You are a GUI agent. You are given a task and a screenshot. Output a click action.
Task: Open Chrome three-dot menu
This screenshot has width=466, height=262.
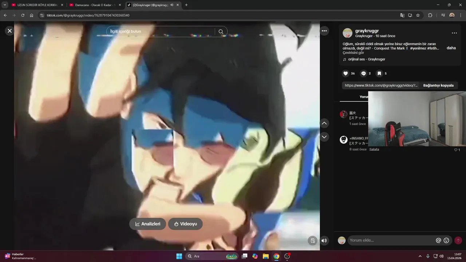461,15
